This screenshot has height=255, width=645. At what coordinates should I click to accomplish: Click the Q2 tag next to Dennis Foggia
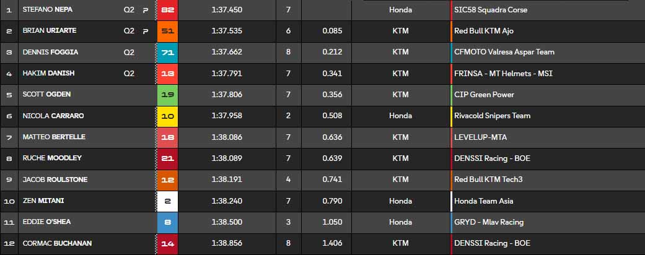(x=129, y=52)
